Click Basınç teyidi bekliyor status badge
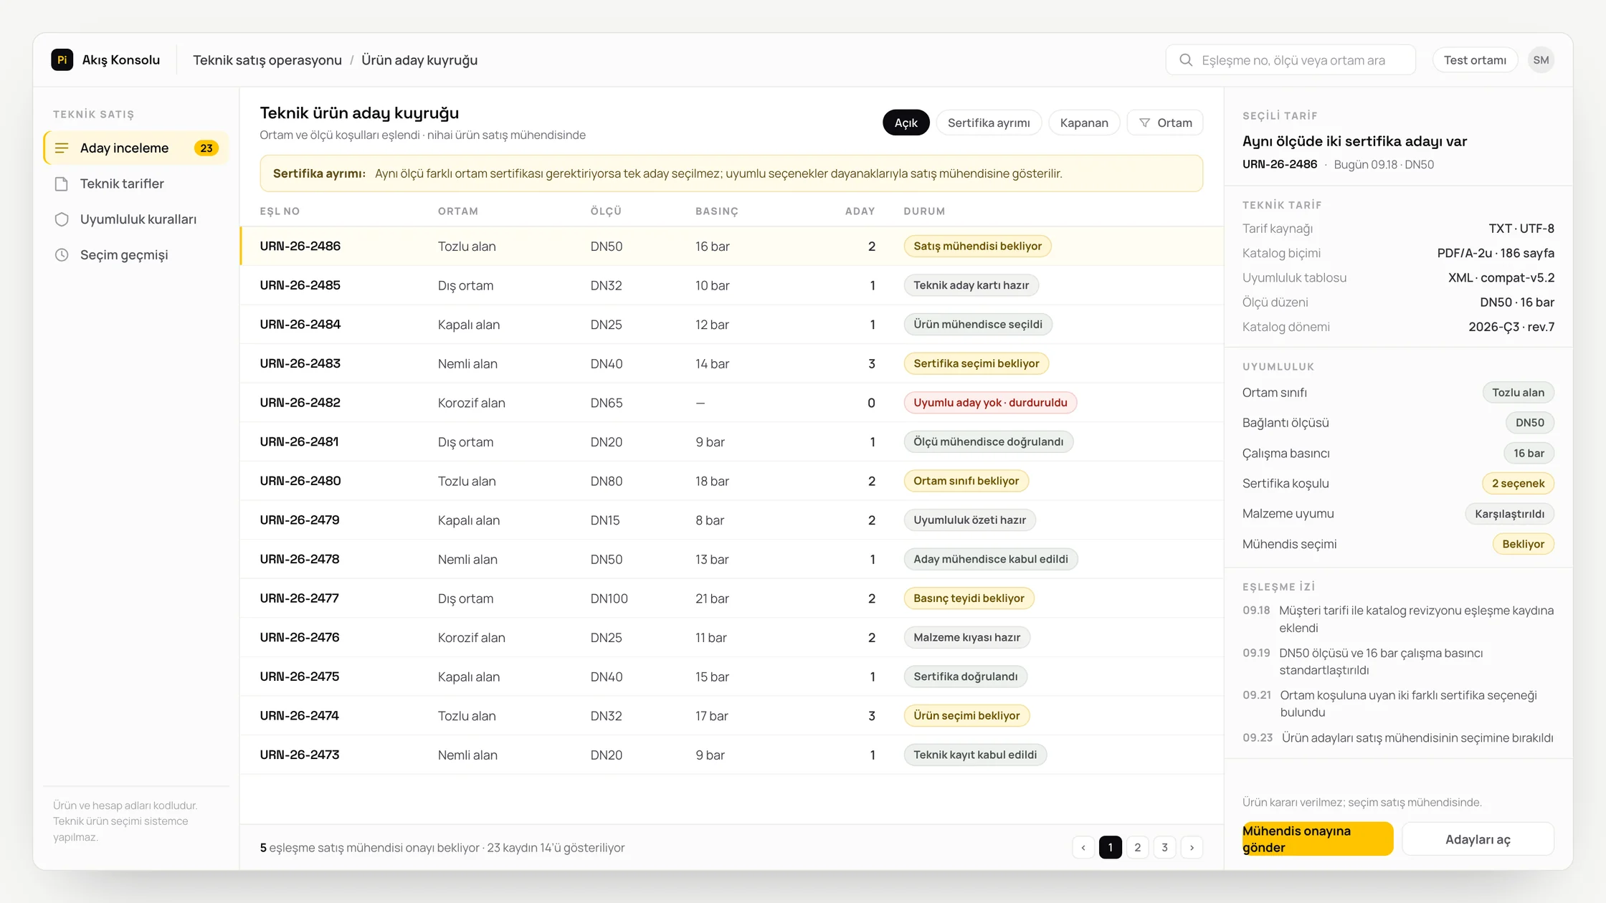This screenshot has height=903, width=1606. [x=969, y=598]
